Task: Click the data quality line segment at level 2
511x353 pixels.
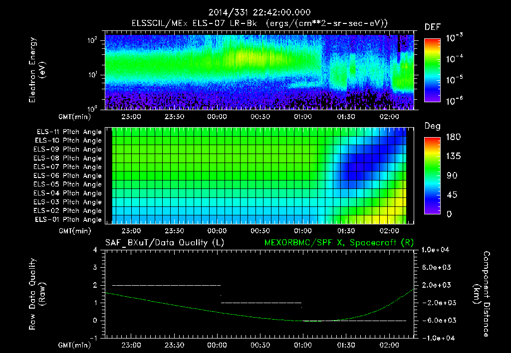Action: (166, 285)
